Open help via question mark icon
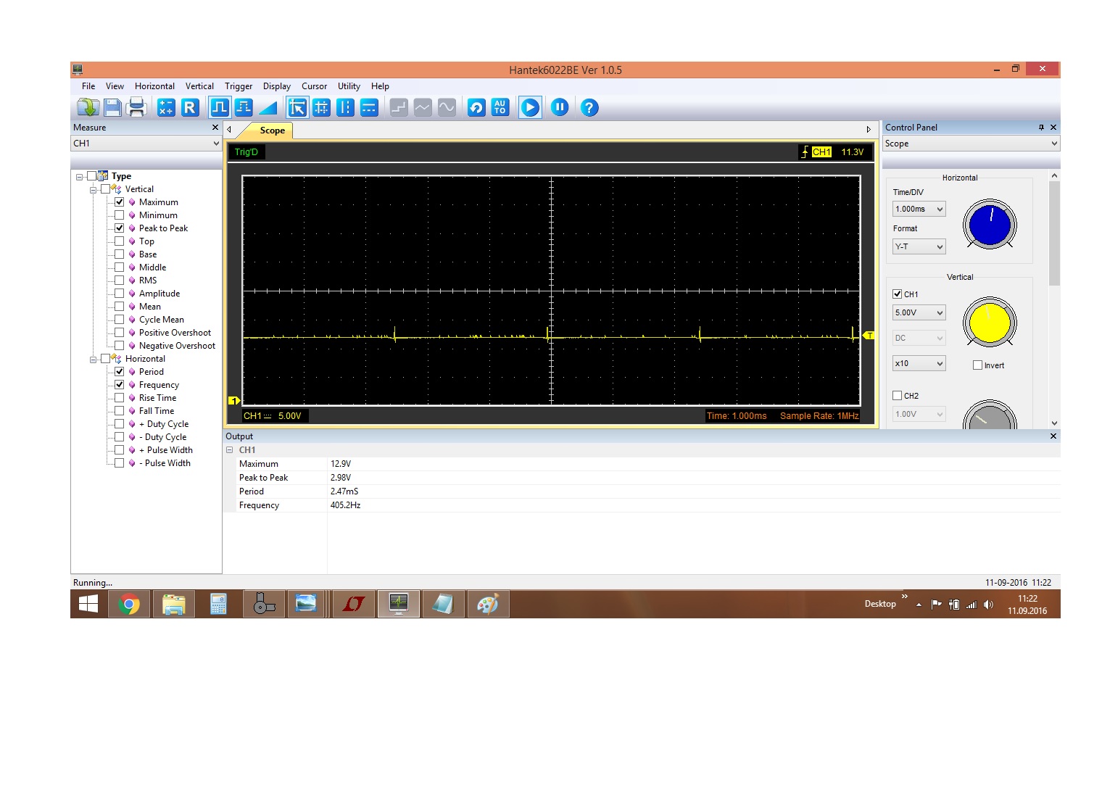 pos(589,108)
